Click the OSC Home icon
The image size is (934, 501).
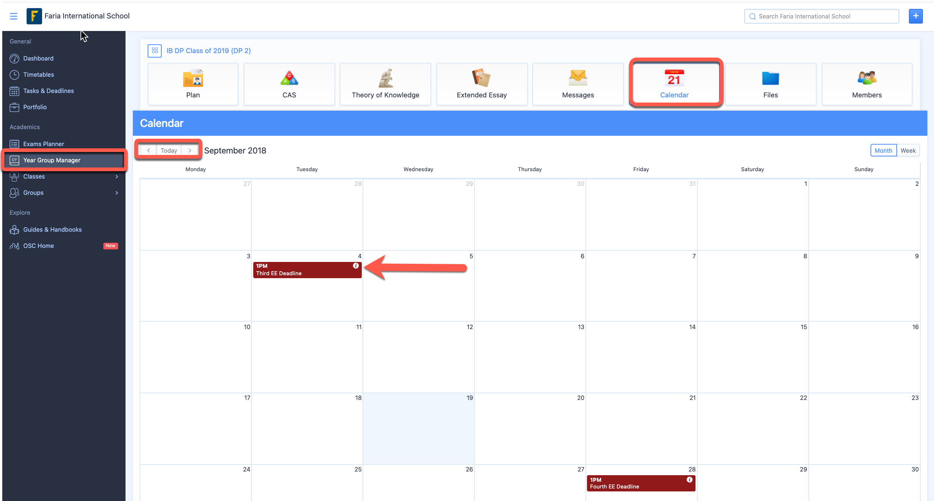(14, 246)
